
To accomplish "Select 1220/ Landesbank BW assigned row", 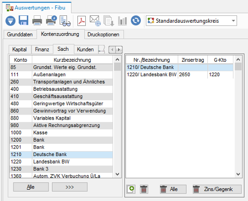I will coord(180,75).
